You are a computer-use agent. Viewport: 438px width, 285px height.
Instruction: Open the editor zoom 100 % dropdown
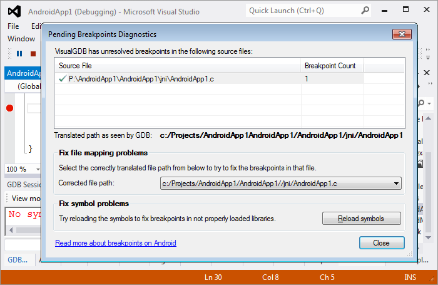click(x=38, y=169)
